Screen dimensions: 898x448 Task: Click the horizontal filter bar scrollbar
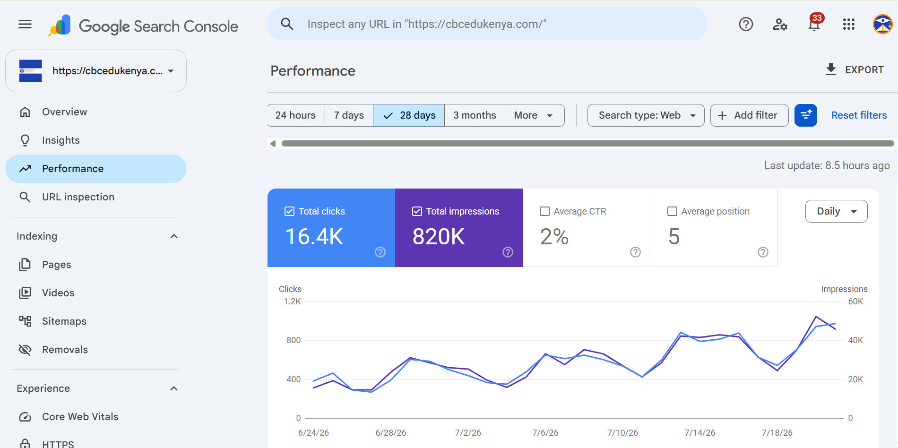point(587,143)
